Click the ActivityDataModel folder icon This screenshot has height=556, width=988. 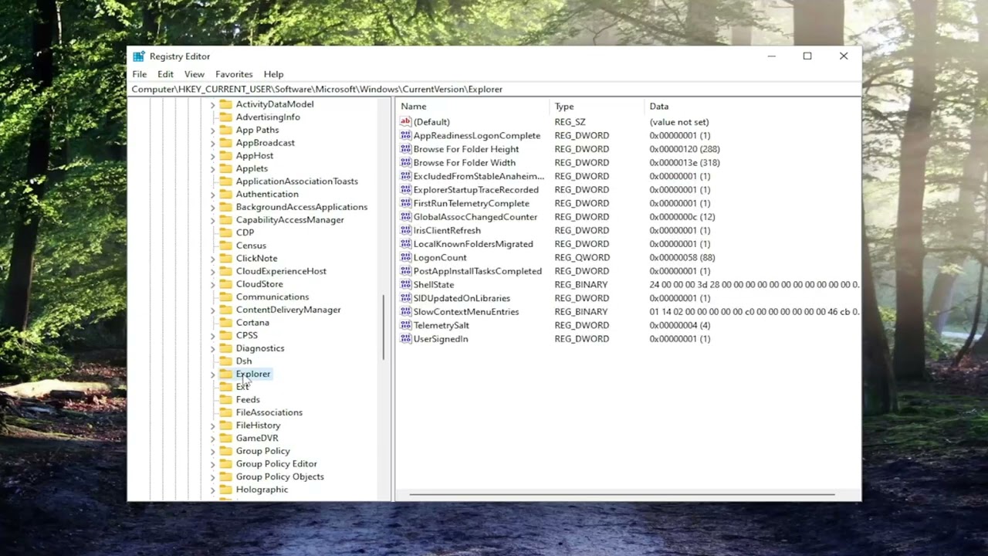(x=225, y=104)
